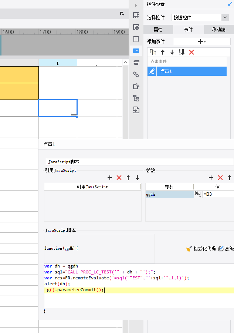Move referenced JavaScript down
This screenshot has height=333, width=234.
coord(138,178)
